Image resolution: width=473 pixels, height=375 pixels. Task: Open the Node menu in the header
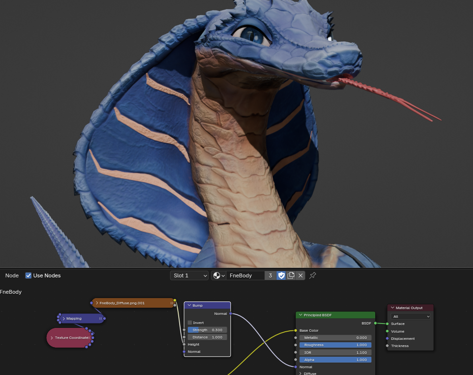[x=12, y=275]
